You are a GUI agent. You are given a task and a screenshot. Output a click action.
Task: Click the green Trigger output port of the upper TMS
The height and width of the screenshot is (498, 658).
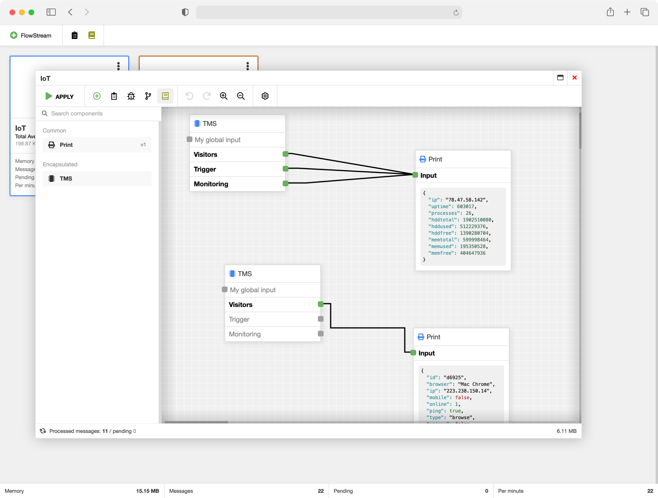pyautogui.click(x=286, y=169)
